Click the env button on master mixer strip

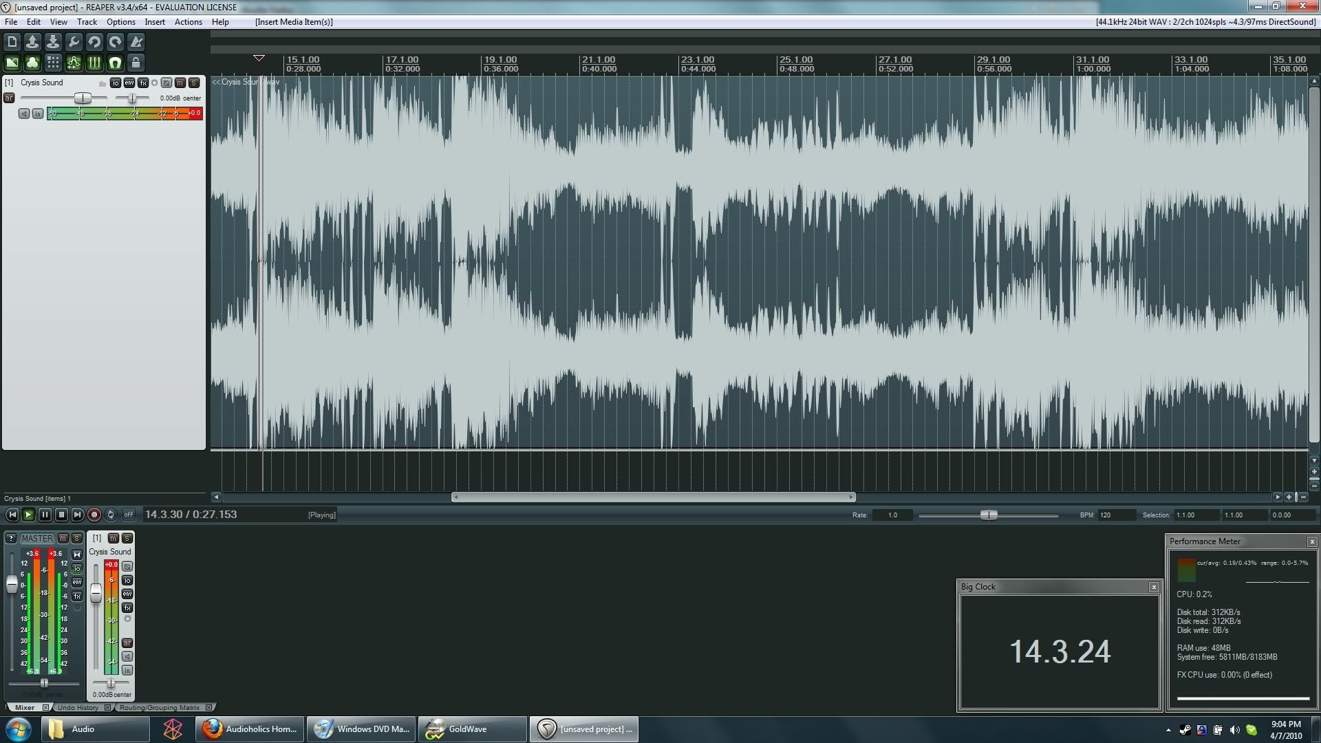tap(77, 582)
